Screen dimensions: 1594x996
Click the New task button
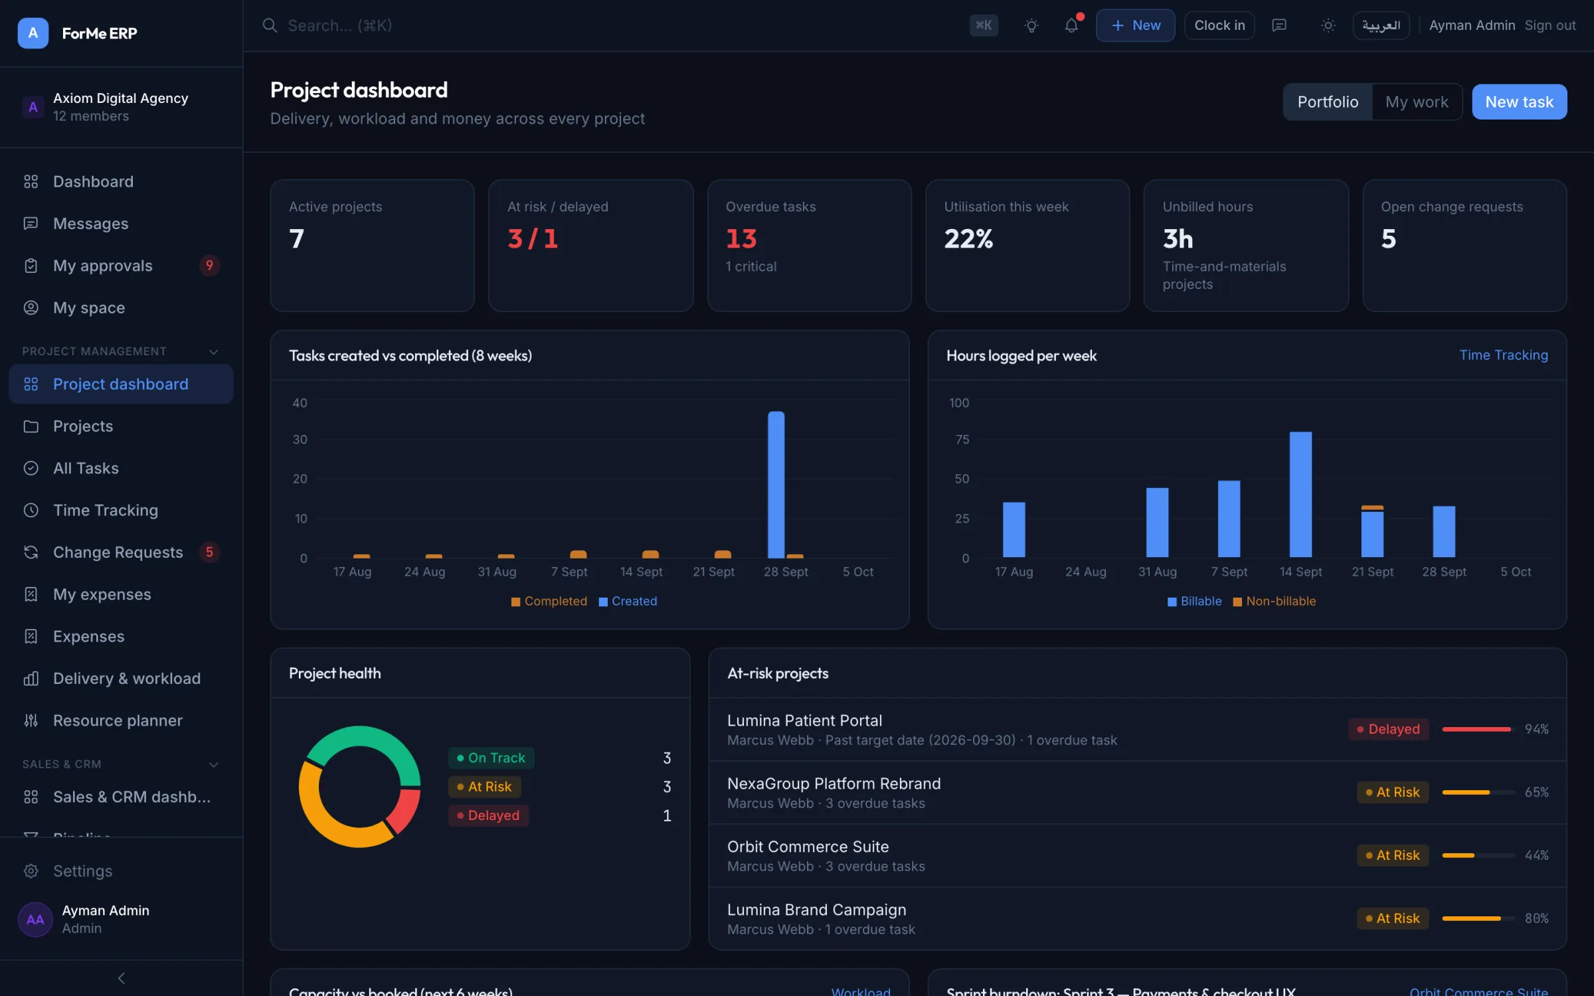(1519, 102)
